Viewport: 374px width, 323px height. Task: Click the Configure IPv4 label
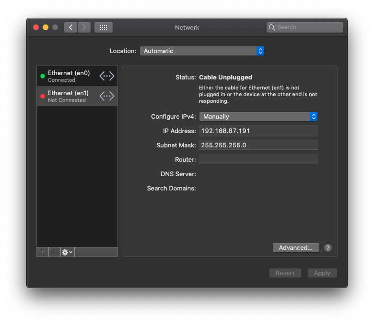coord(174,117)
